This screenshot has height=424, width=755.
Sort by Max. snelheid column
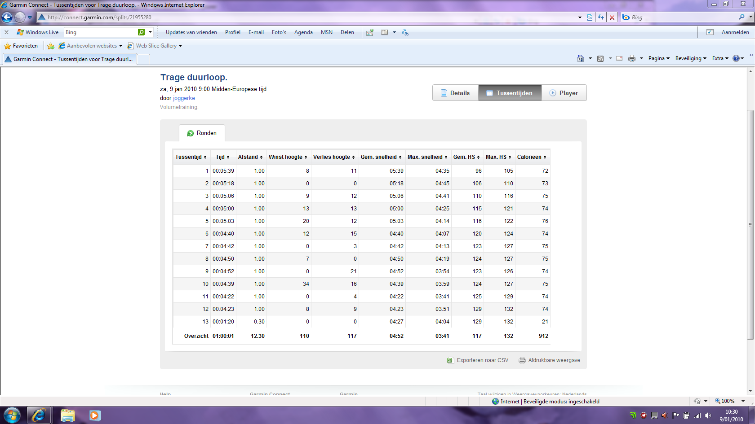pos(427,157)
